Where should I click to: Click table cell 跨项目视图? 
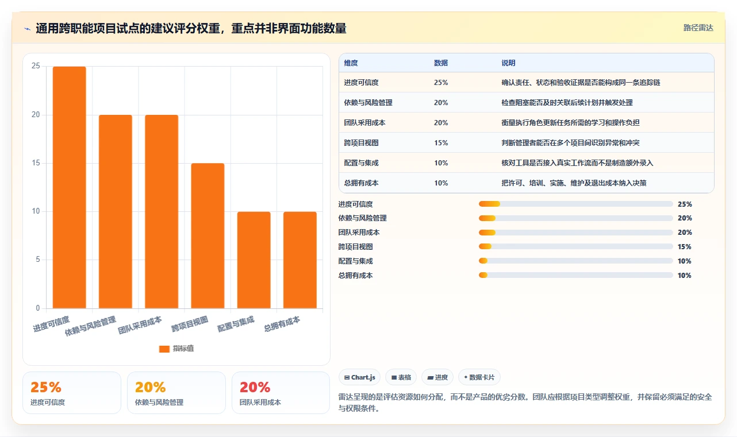[x=361, y=143]
